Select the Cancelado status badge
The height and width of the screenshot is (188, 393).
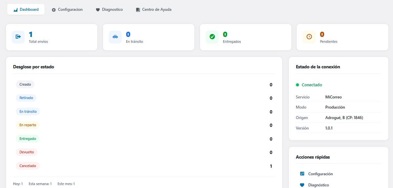pyautogui.click(x=28, y=166)
